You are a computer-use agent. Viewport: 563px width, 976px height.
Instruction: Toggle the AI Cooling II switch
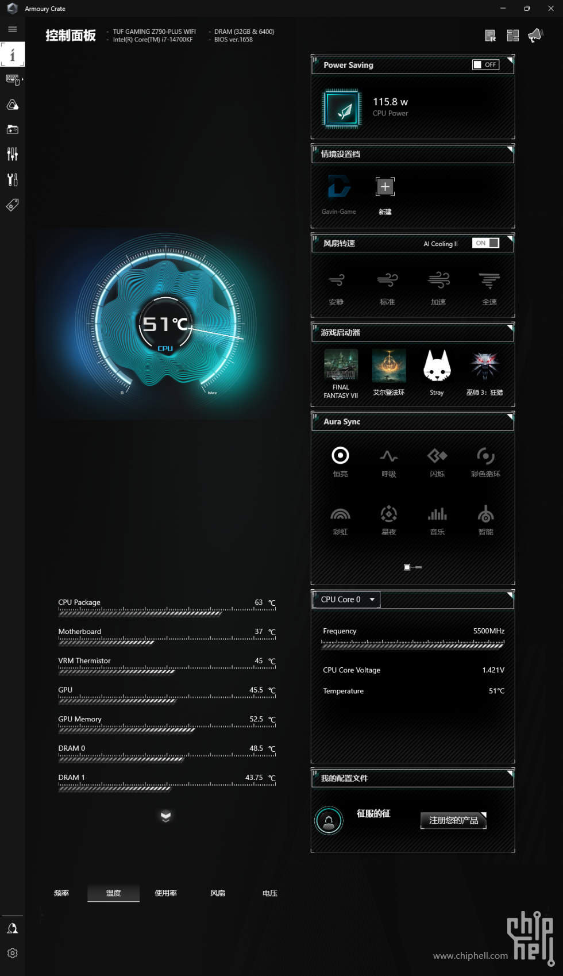[x=485, y=243]
